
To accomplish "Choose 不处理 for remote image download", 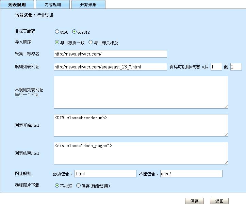I will coord(57,186).
